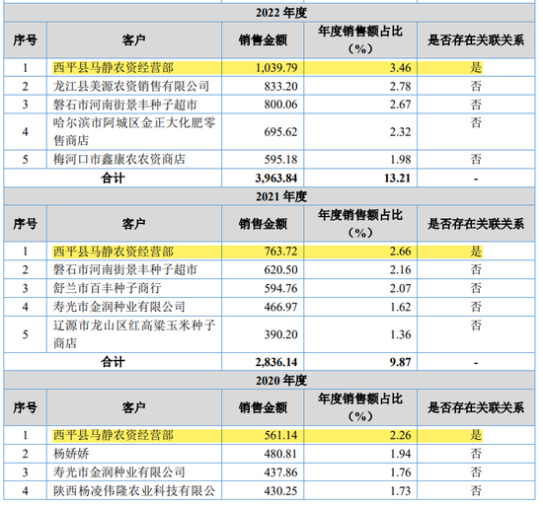The image size is (543, 506).
Task: Click the 辽源市龙山区红高粱玉米种子商店 cell
Action: point(134,334)
